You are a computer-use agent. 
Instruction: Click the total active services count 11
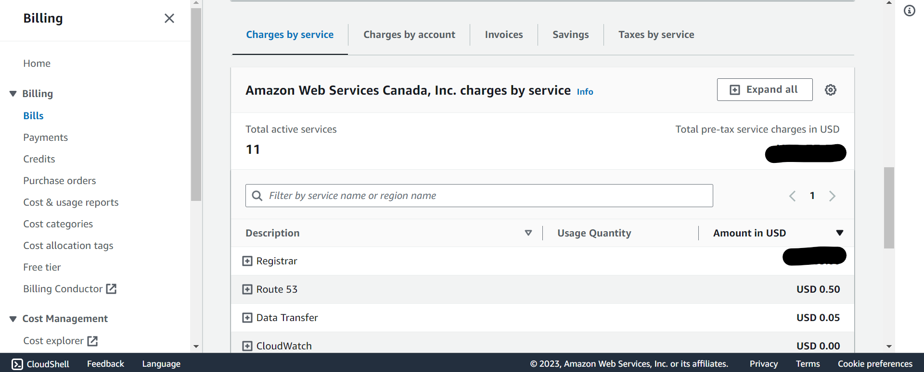coord(253,149)
